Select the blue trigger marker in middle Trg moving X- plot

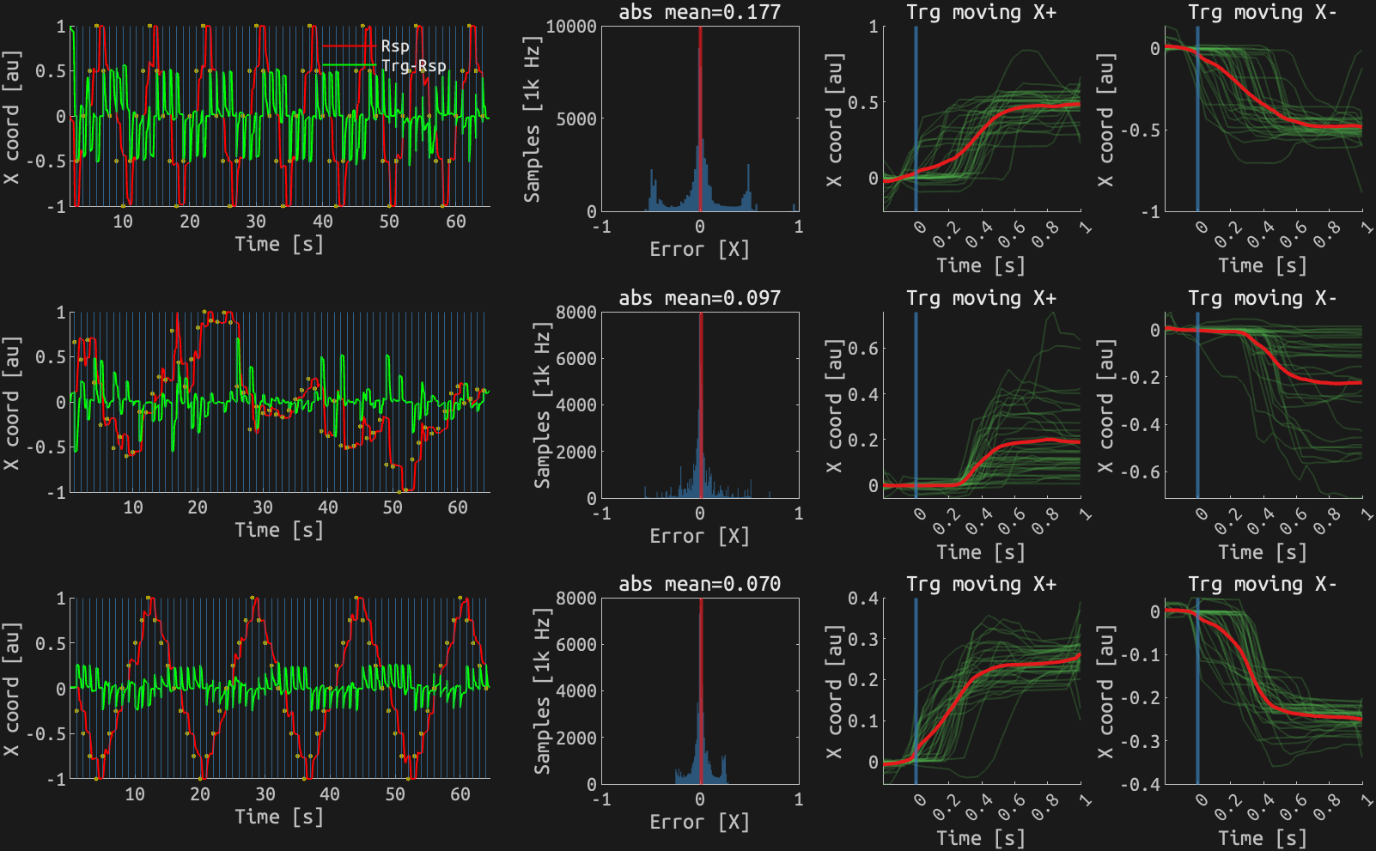point(1197,404)
